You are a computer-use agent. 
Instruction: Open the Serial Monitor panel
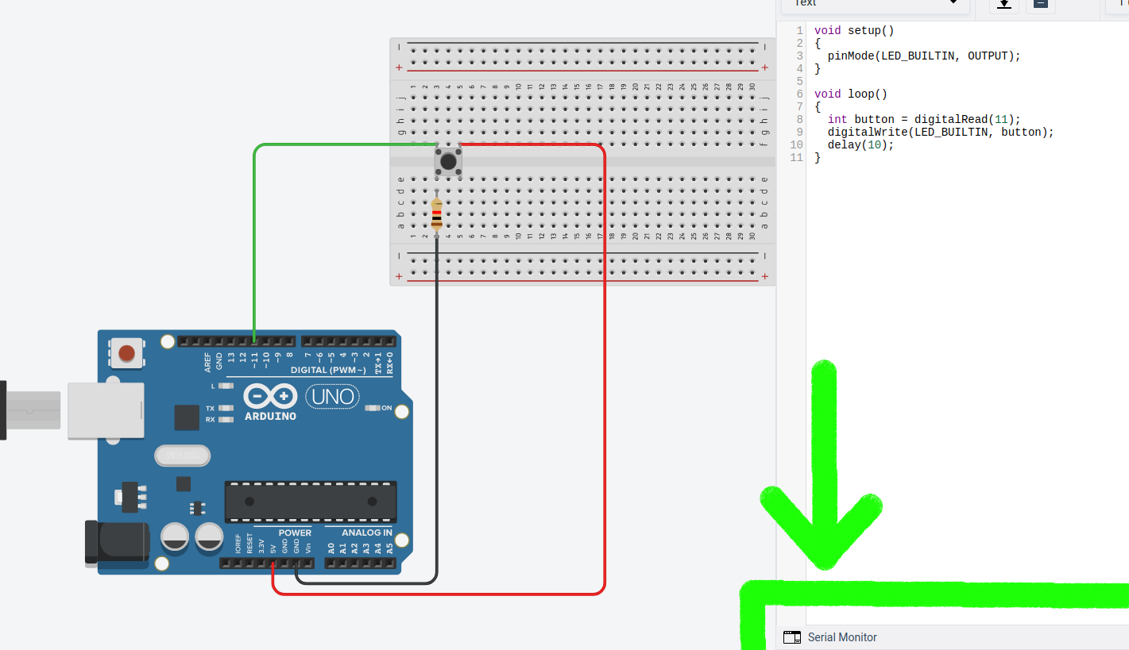pos(842,637)
